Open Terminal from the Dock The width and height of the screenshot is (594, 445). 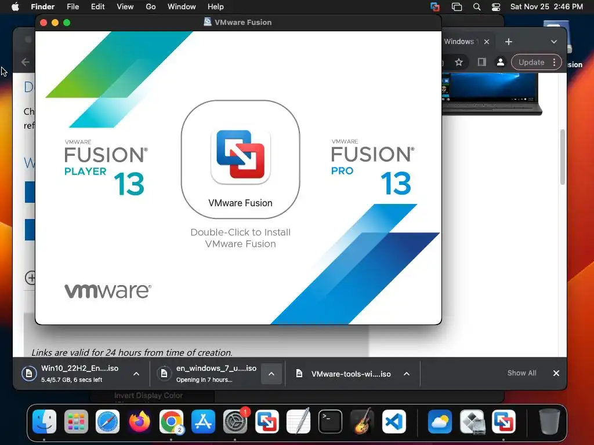(x=330, y=421)
